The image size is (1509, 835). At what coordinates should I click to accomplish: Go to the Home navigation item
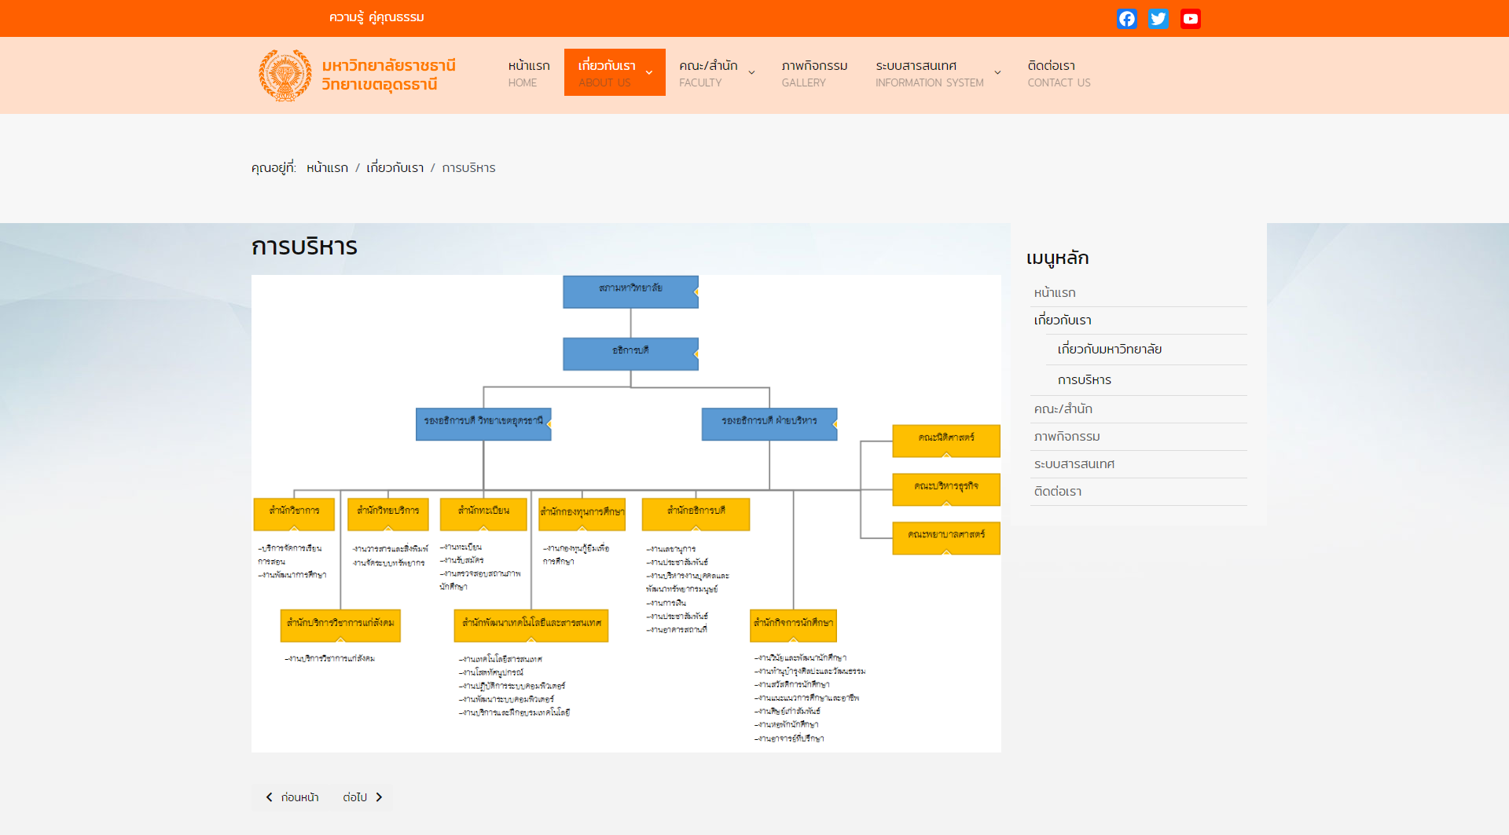(528, 73)
